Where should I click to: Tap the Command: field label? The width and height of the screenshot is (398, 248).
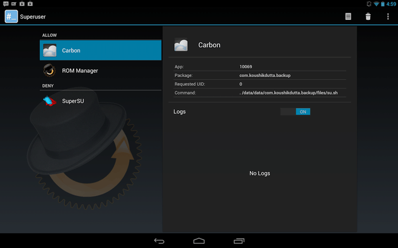(185, 93)
